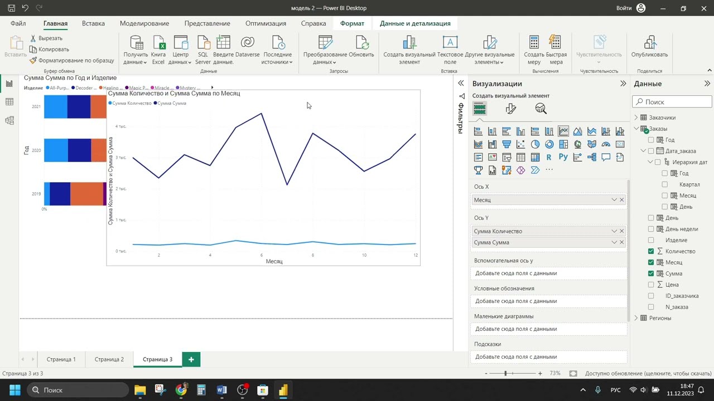Image resolution: width=714 pixels, height=401 pixels.
Task: Open the X-axis Месяц field dropdown chevron
Action: click(x=614, y=200)
